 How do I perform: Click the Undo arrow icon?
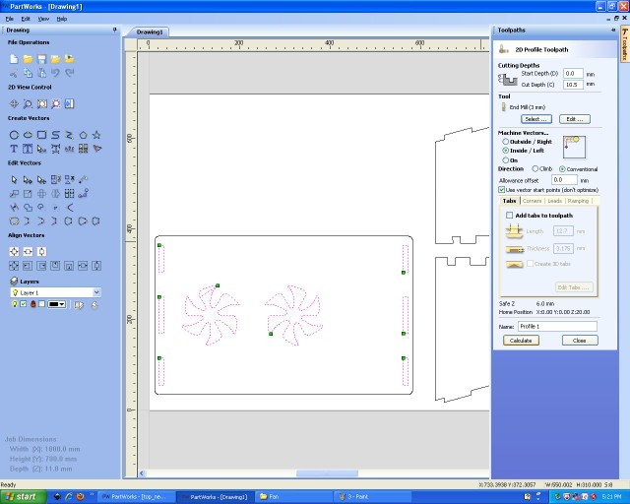[x=55, y=73]
